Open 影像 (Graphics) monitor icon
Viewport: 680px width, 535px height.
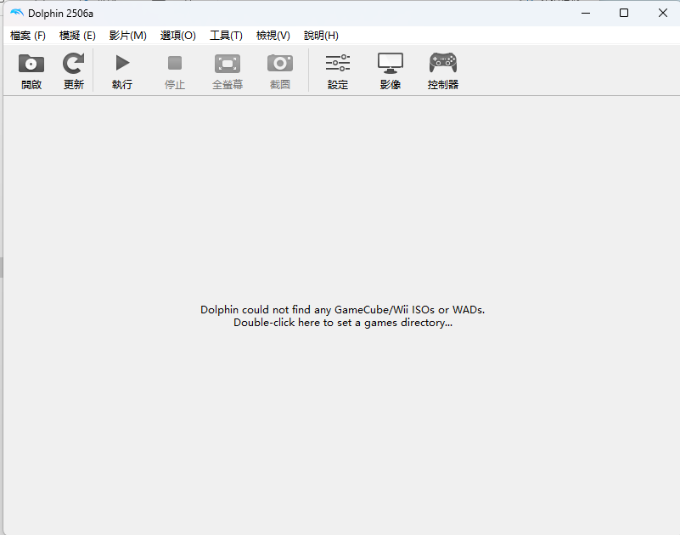[x=391, y=64]
